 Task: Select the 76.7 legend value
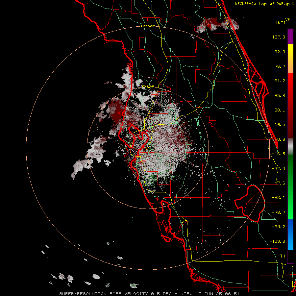click(x=280, y=66)
